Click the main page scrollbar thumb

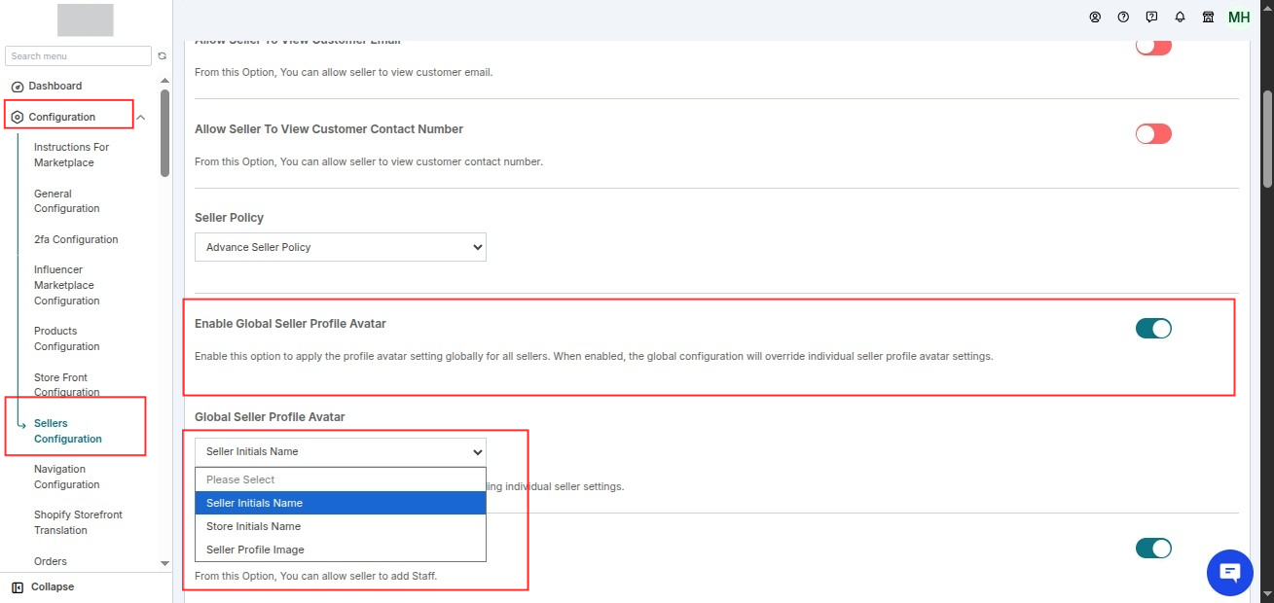tap(1267, 138)
